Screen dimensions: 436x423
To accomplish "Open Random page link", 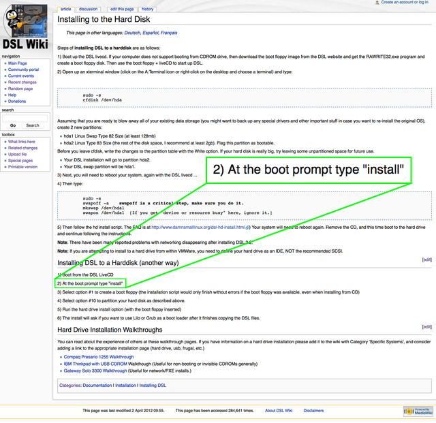I will pos(20,89).
